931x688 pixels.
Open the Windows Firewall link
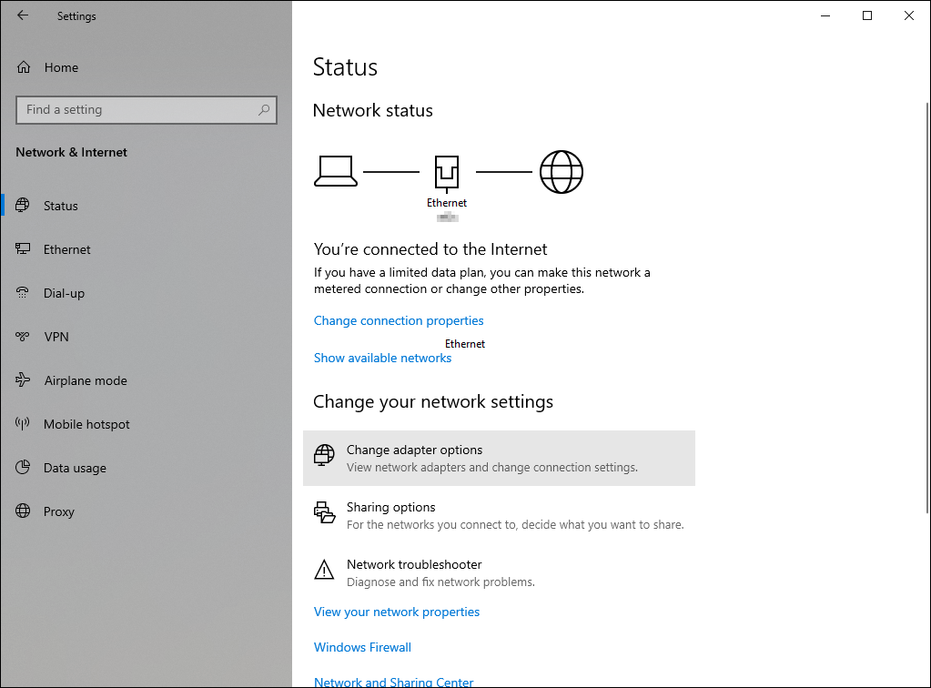(x=362, y=647)
